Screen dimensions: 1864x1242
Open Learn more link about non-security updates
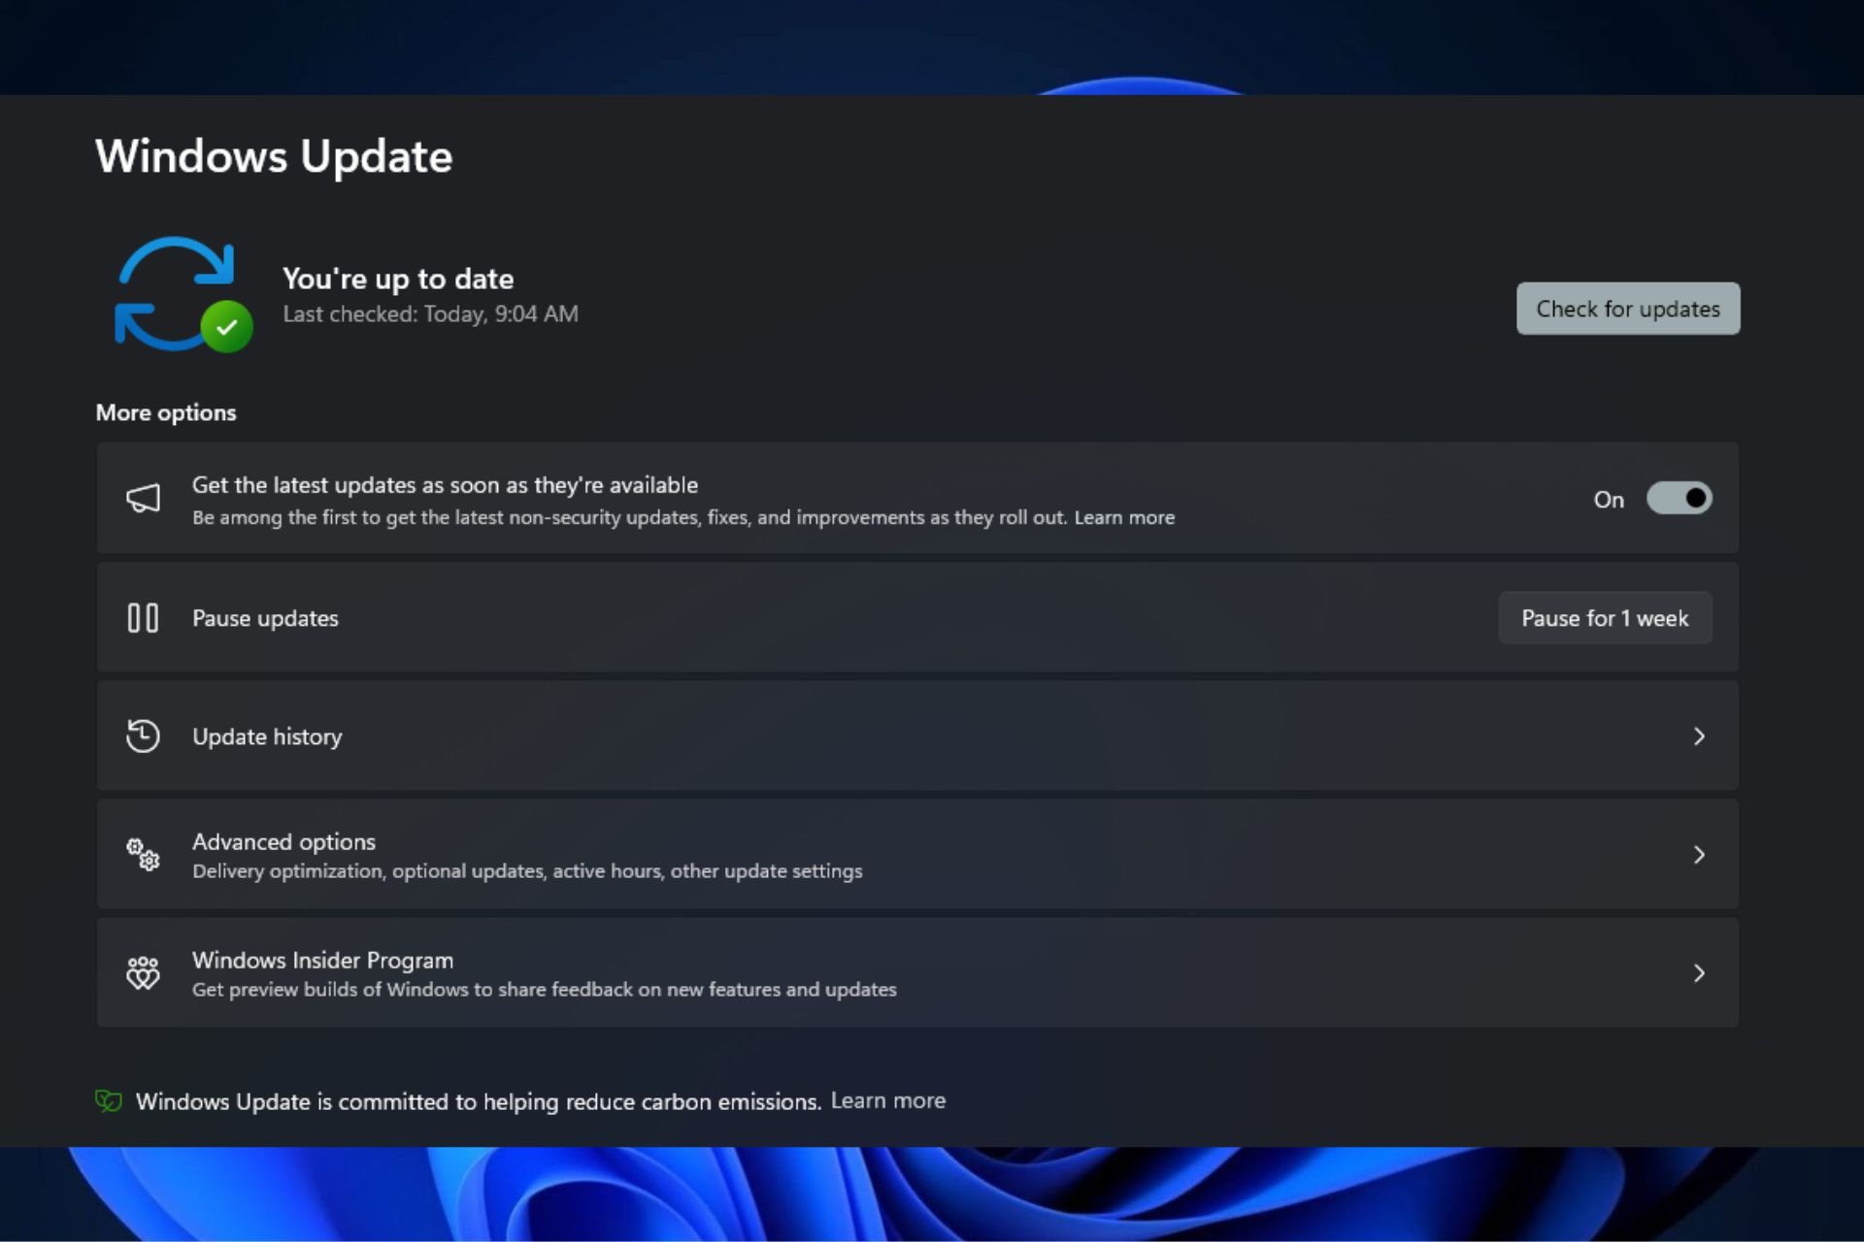1124,518
